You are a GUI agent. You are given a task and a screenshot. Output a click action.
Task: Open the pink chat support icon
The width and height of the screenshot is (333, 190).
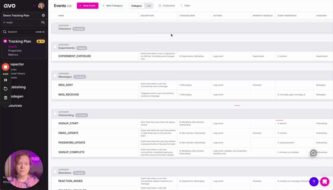click(325, 182)
